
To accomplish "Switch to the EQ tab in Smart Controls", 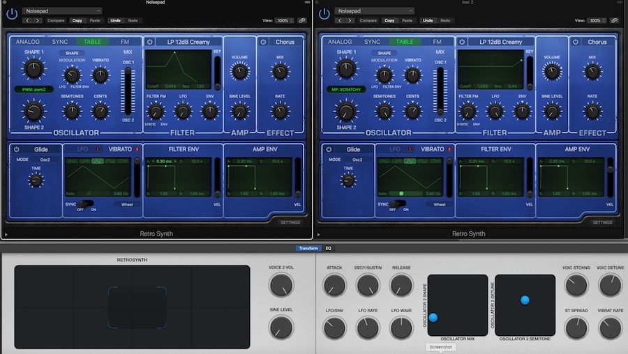I will (x=329, y=248).
